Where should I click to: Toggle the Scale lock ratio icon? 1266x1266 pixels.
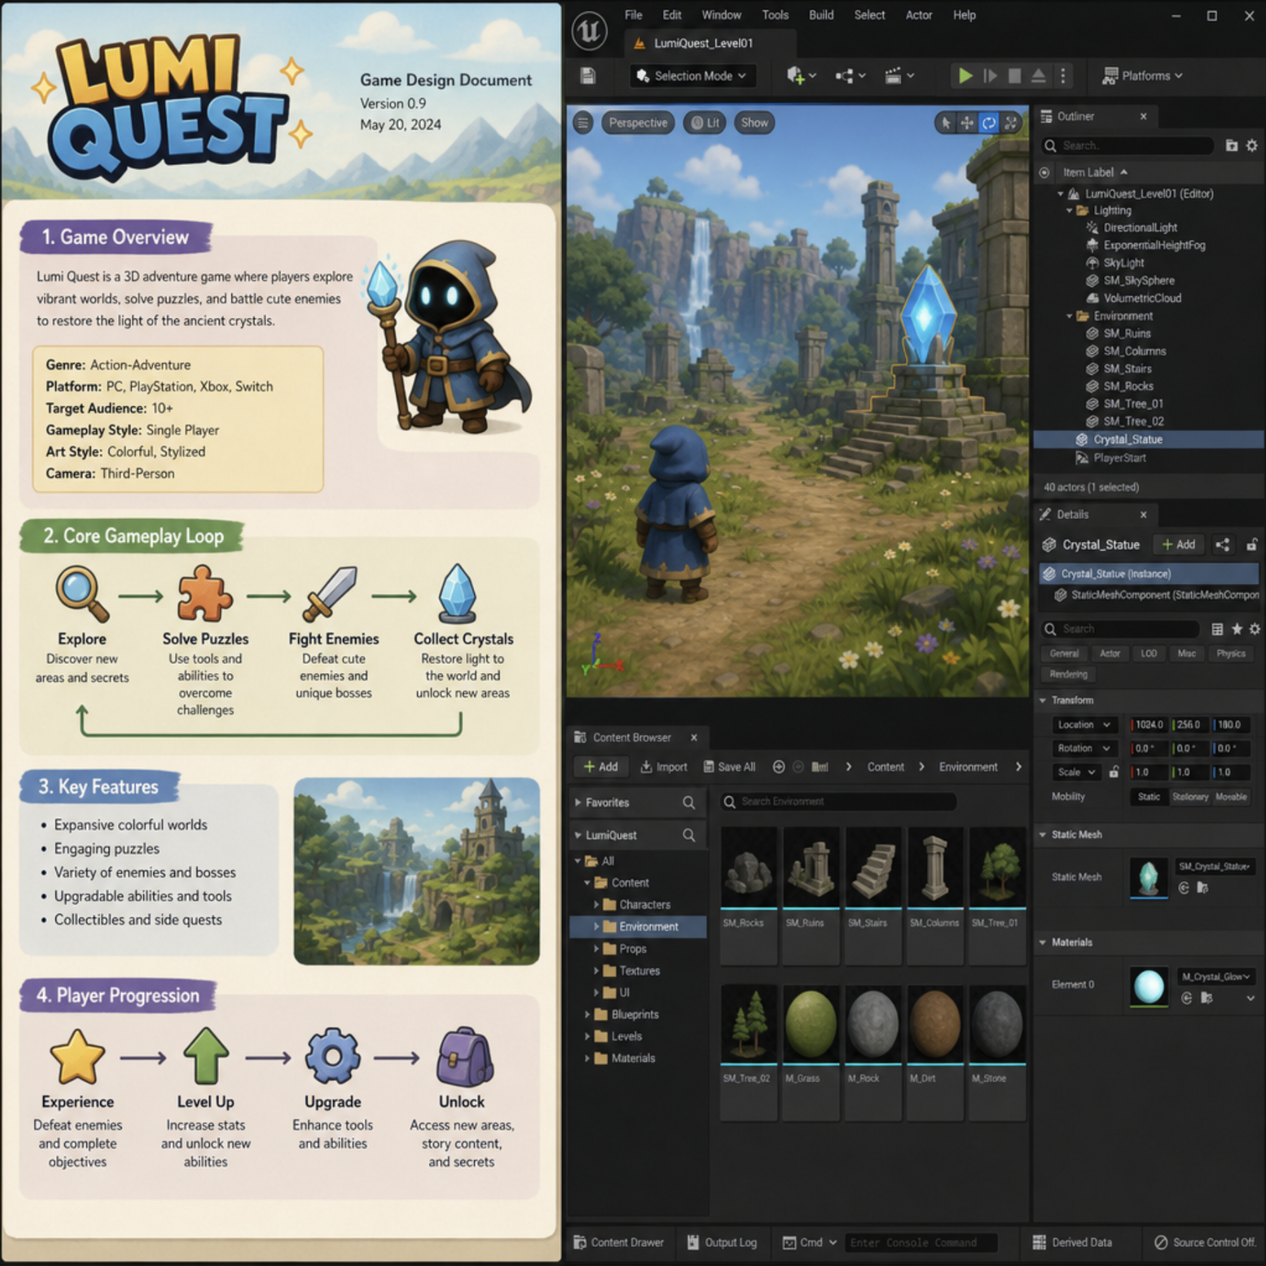pos(1114,772)
